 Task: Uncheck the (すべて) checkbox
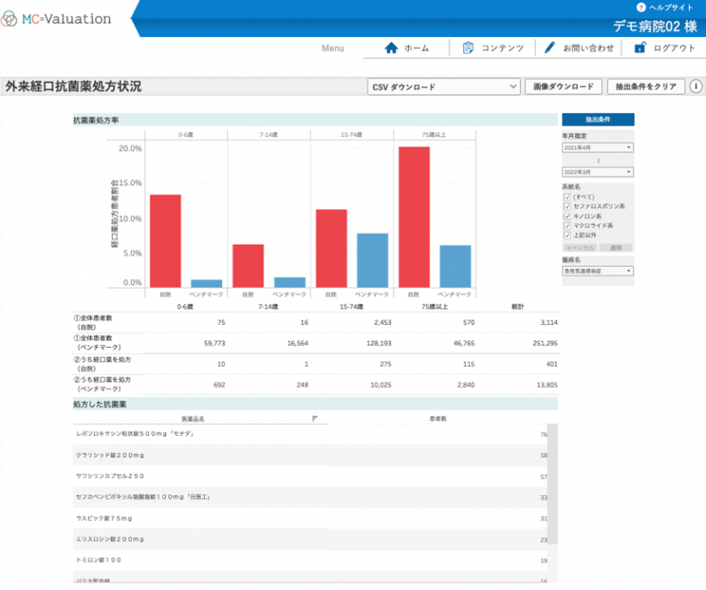tap(567, 196)
